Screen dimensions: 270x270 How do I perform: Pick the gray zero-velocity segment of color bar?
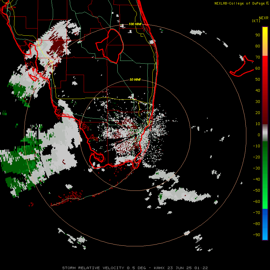pos(265,133)
